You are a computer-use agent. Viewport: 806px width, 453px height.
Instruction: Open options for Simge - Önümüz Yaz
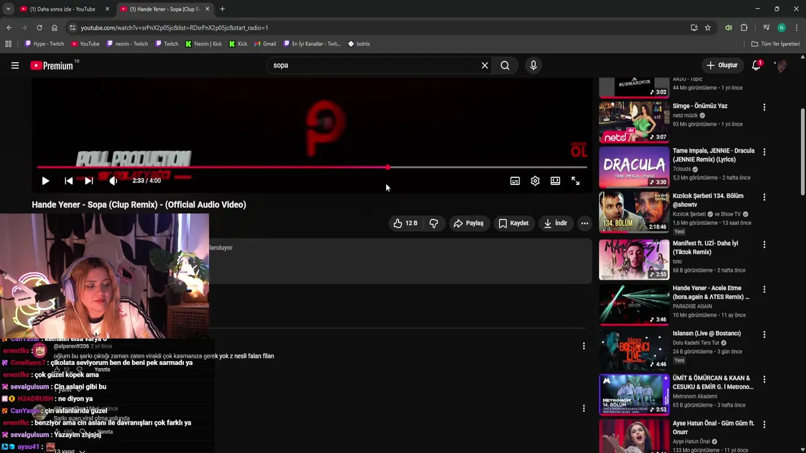[764, 108]
